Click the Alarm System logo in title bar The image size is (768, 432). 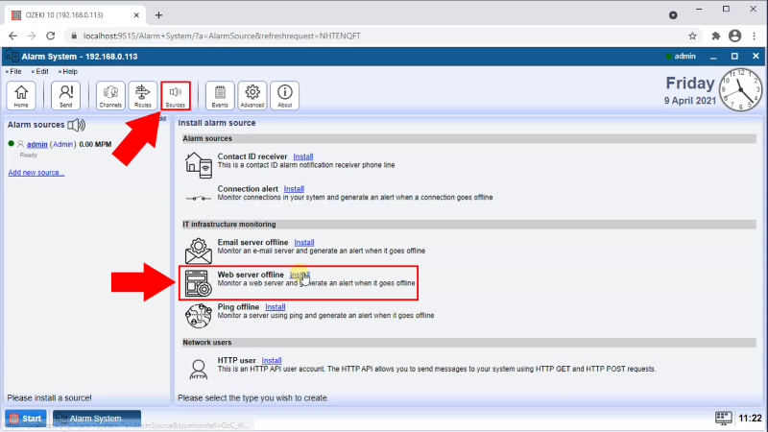[x=12, y=56]
